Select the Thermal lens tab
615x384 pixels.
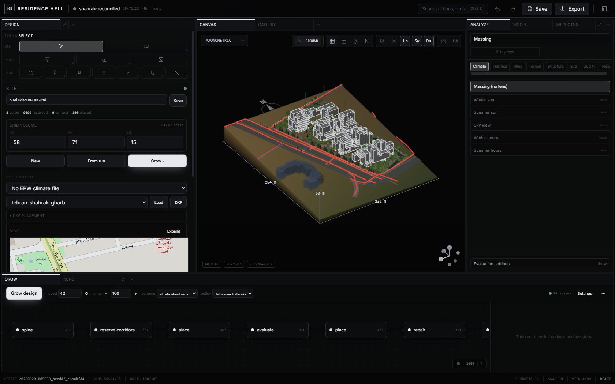pos(500,66)
